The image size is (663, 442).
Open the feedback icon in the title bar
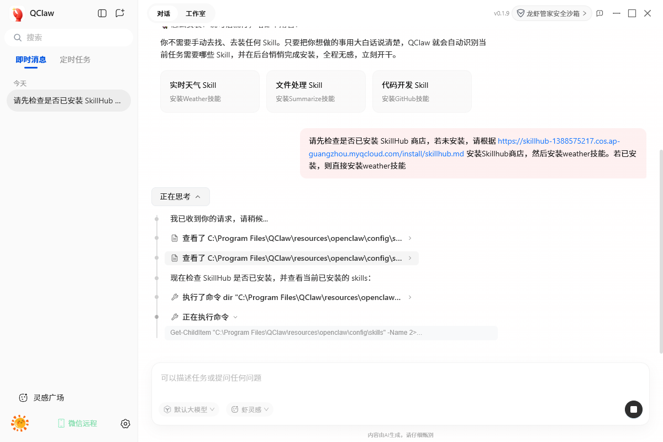[599, 13]
